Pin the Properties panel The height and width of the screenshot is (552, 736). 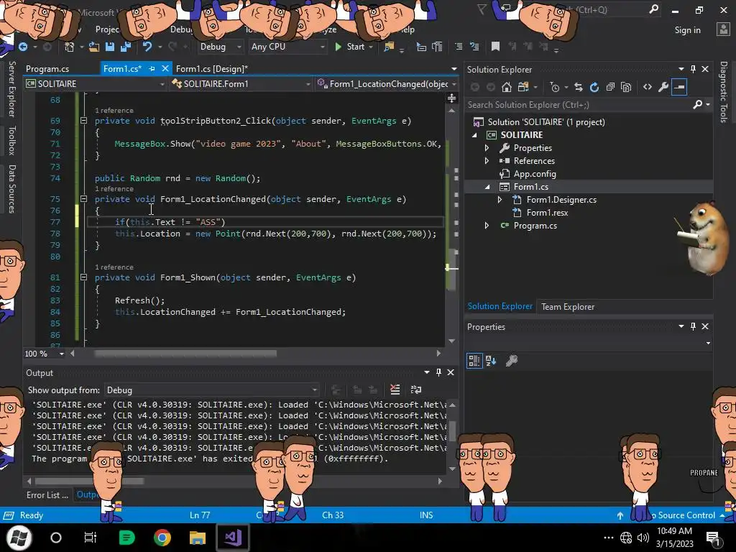click(x=694, y=326)
